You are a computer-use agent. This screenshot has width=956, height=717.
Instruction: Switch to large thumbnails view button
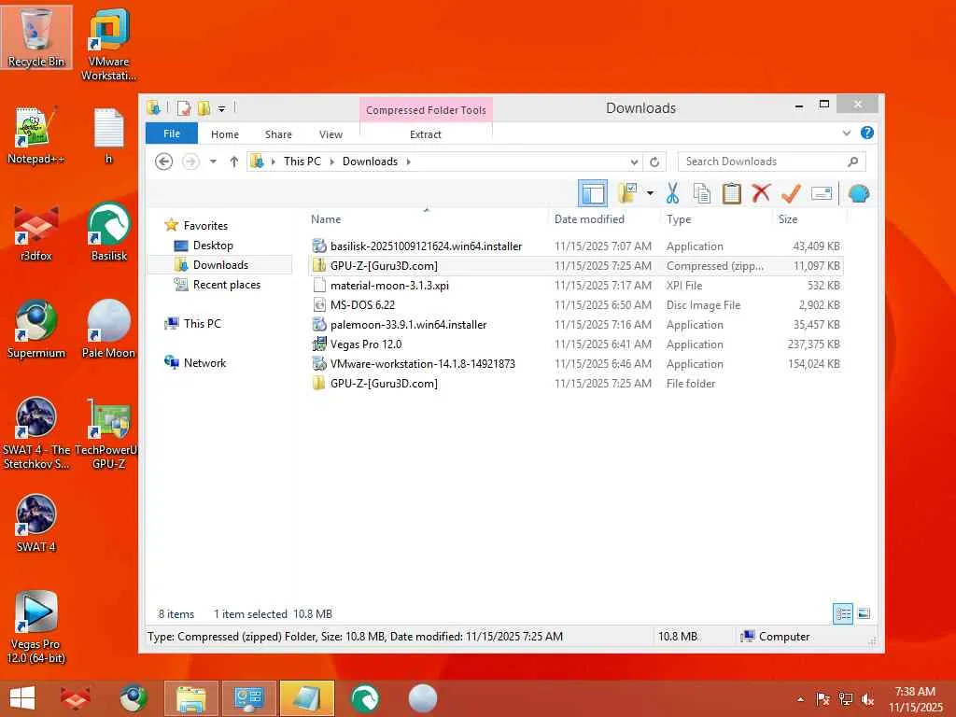864,613
